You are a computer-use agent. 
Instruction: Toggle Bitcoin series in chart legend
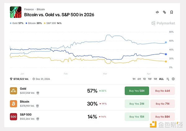coord(34,23)
